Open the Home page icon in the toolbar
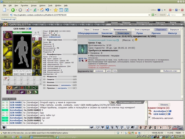The image size is (185, 139). pos(42,10)
